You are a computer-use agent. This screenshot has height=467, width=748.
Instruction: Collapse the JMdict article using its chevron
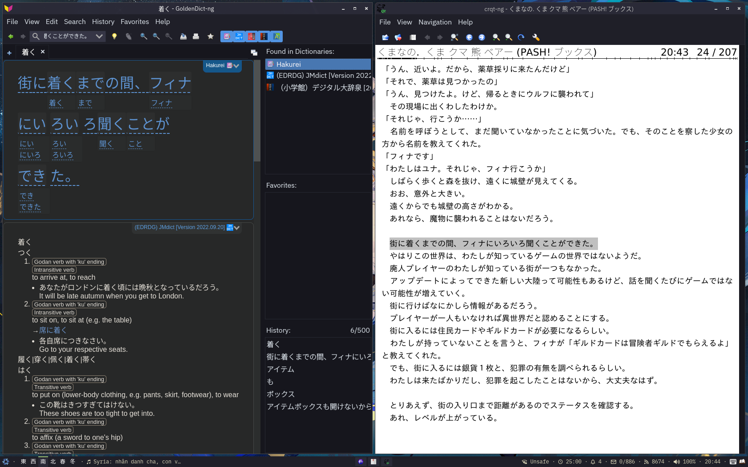pyautogui.click(x=237, y=228)
